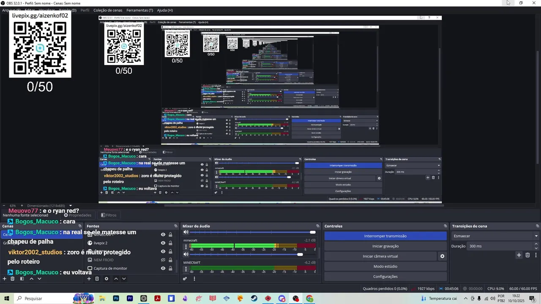Open Premiere Pro from the taskbar
Image resolution: width=541 pixels, height=304 pixels.
(x=130, y=299)
